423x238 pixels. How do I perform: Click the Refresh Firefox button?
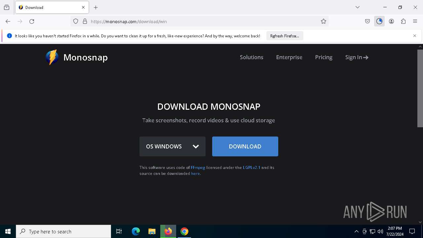pyautogui.click(x=285, y=36)
